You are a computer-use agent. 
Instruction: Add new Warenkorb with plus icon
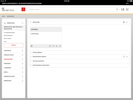pyautogui.click(x=127, y=22)
